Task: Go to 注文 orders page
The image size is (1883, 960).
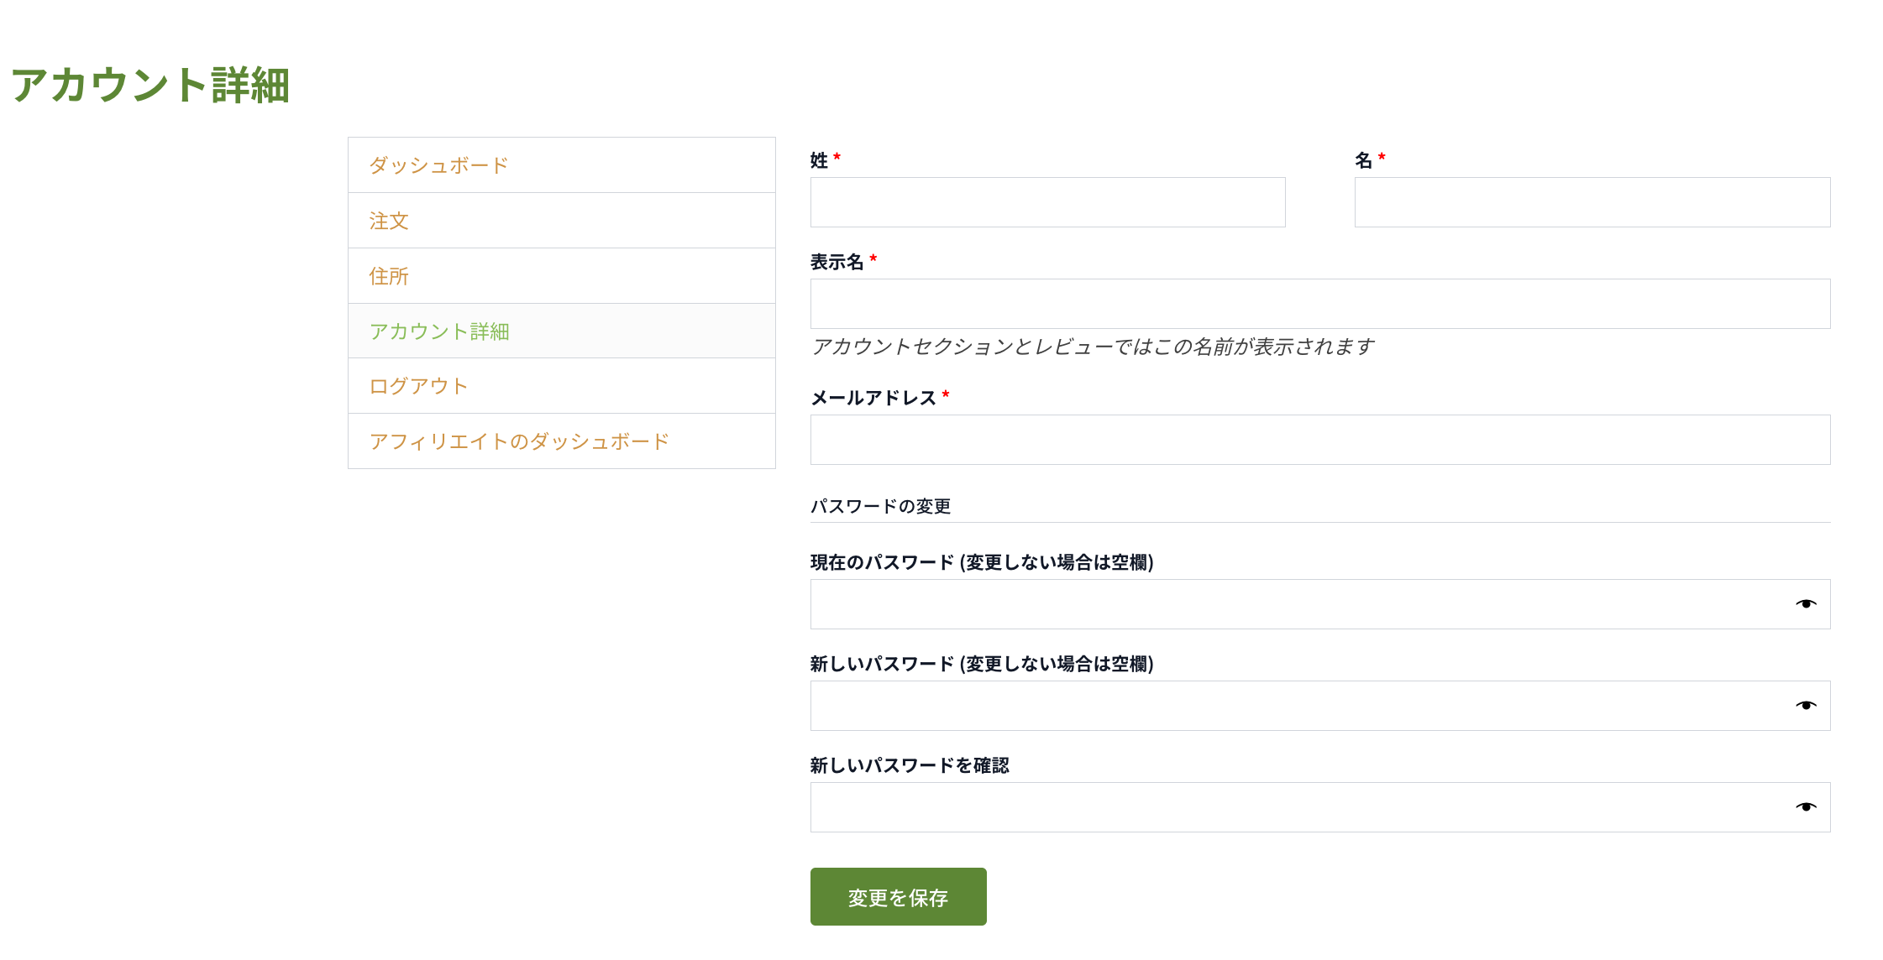Action: 389,221
